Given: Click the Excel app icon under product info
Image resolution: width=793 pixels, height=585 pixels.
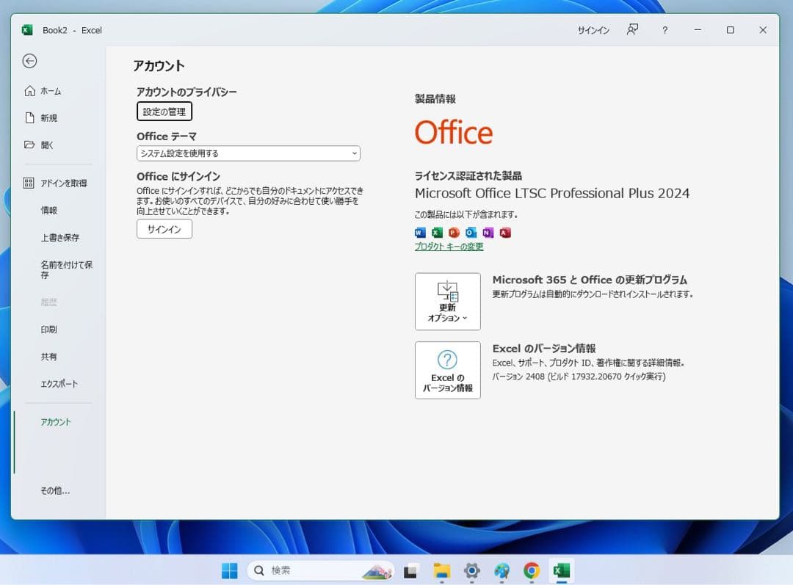Looking at the screenshot, I should (x=437, y=233).
